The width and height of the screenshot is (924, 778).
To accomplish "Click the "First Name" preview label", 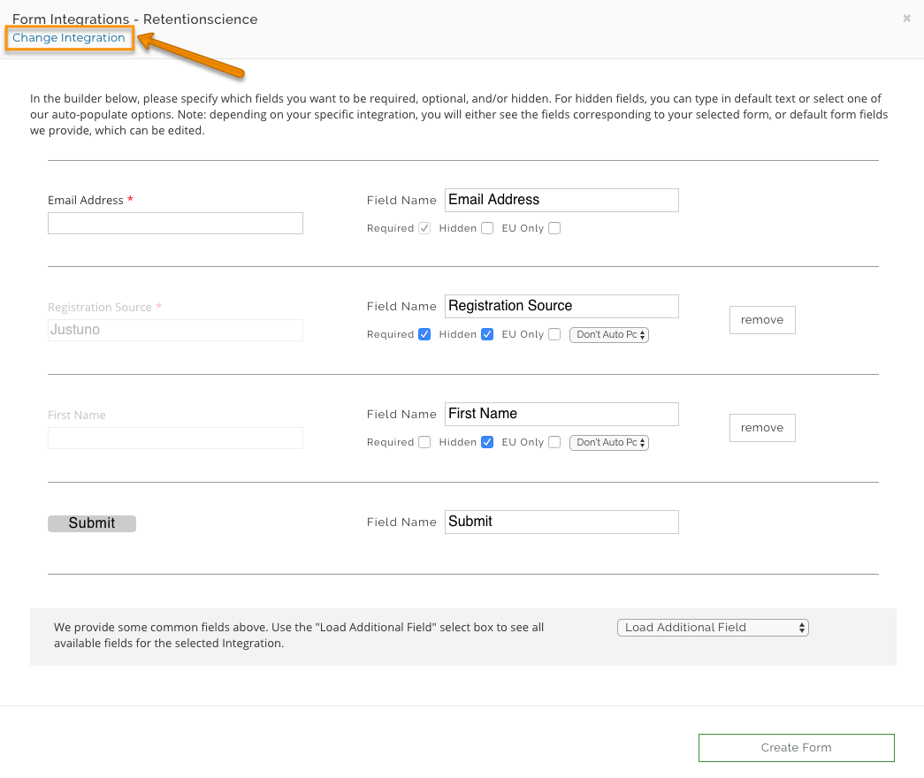I will tap(77, 415).
